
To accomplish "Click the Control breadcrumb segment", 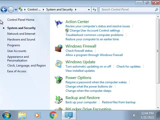I will (x=34, y=9).
